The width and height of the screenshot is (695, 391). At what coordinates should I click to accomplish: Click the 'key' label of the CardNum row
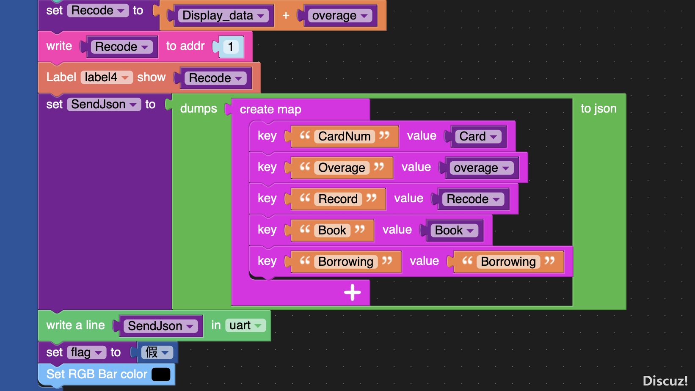[267, 136]
